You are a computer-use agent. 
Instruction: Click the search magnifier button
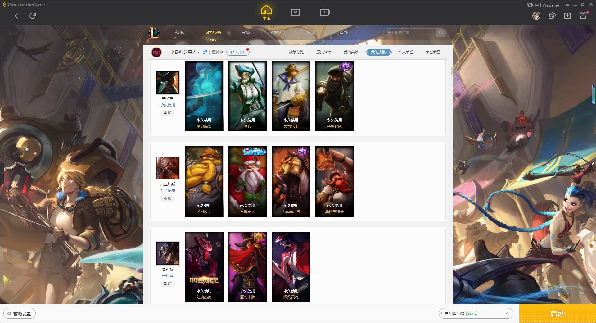(x=441, y=32)
